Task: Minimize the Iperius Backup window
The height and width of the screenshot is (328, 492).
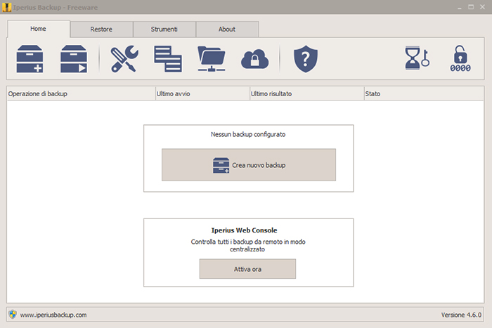Action: [460, 7]
